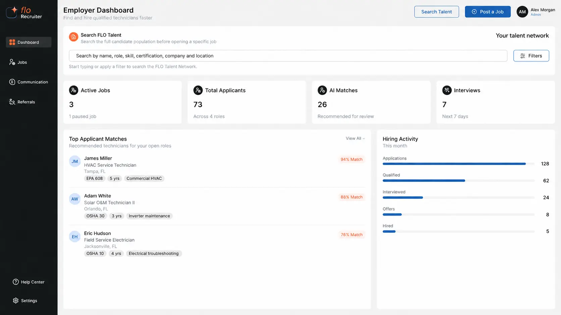The height and width of the screenshot is (315, 561).
Task: Open the Help Center link
Action: point(29,282)
